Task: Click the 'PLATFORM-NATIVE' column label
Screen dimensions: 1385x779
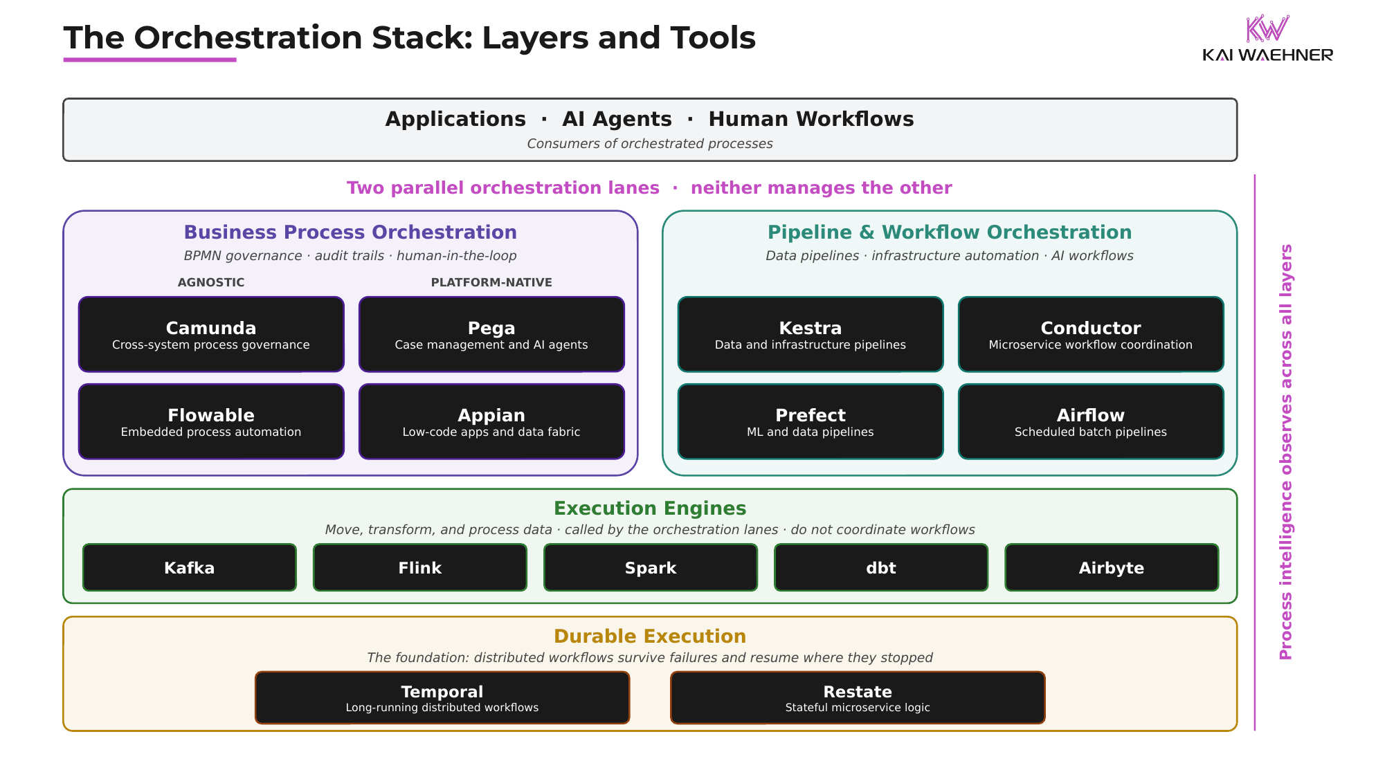Action: pos(491,282)
